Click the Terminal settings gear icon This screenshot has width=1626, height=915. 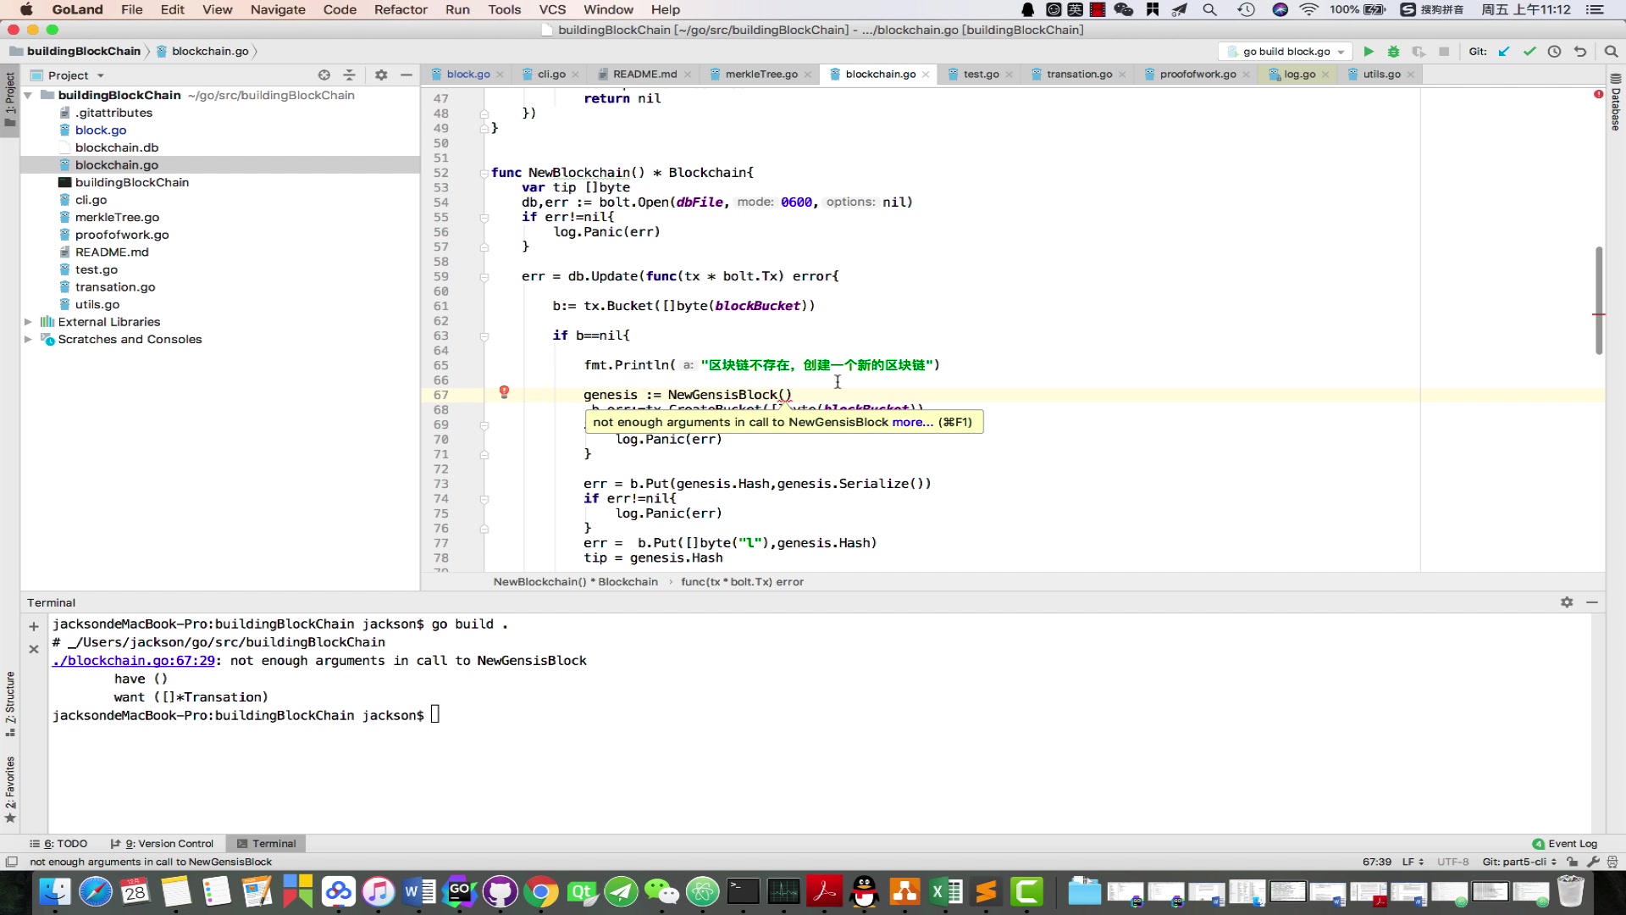pyautogui.click(x=1567, y=602)
